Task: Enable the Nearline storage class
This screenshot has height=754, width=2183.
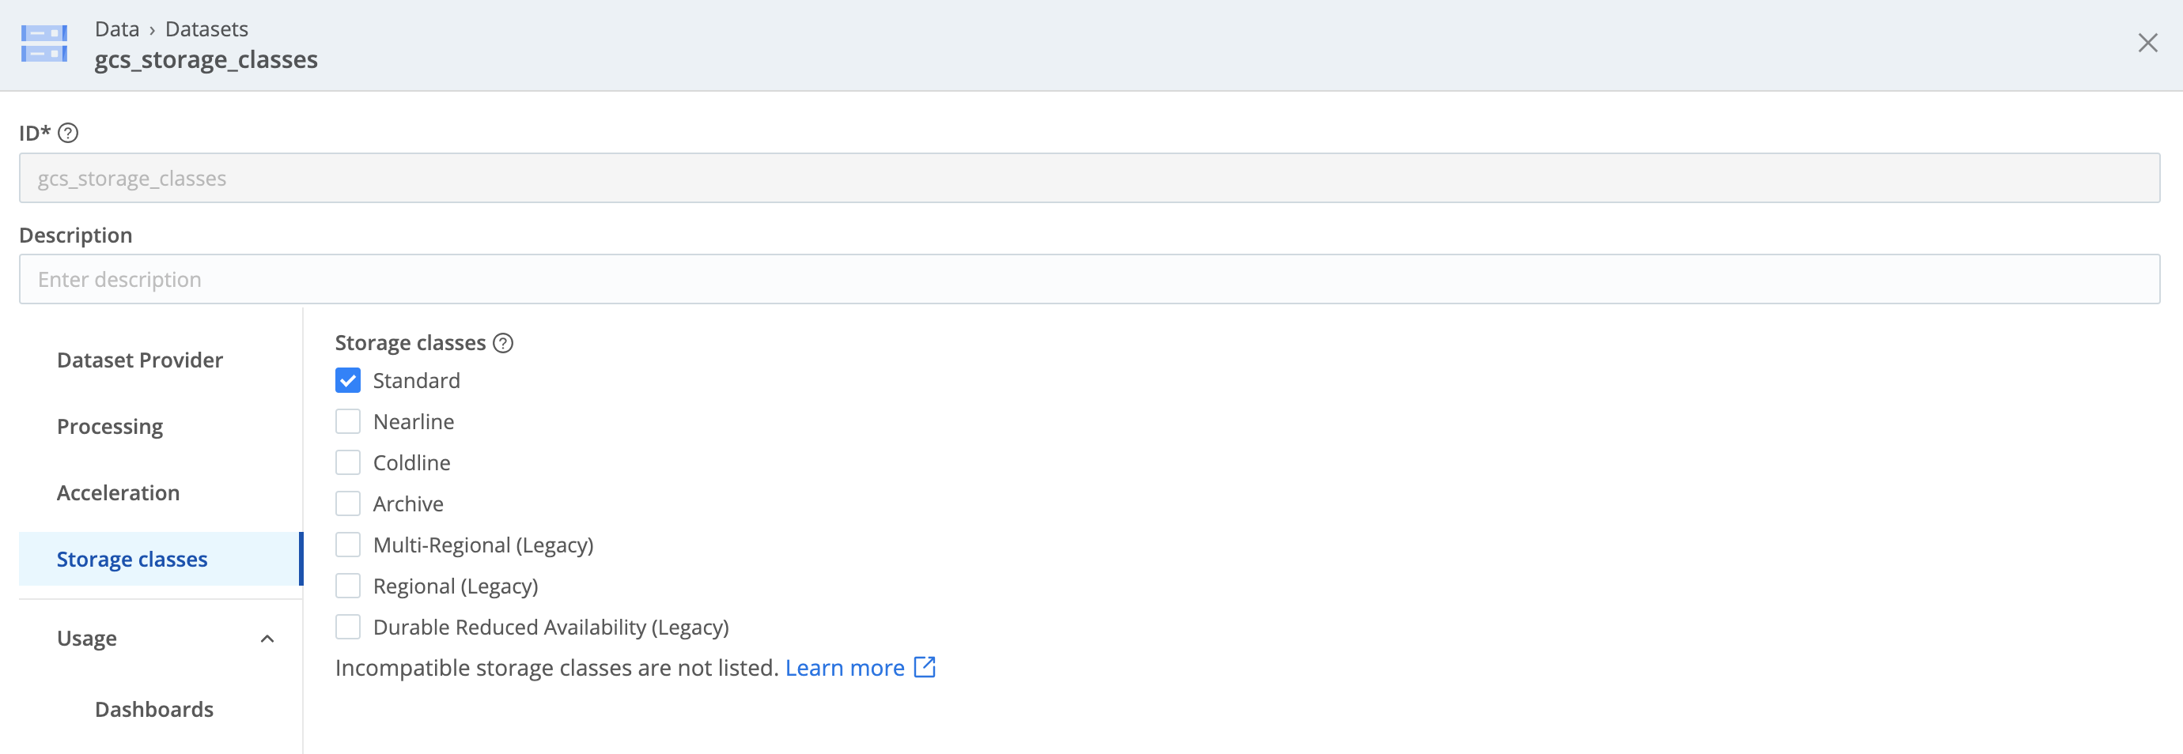Action: (x=347, y=420)
